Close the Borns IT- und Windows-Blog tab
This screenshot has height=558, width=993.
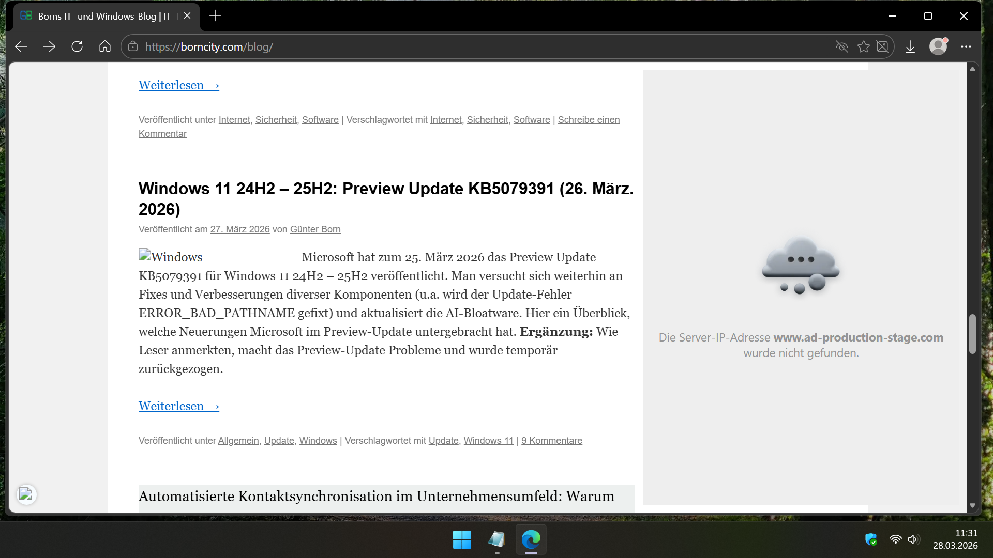(x=187, y=16)
